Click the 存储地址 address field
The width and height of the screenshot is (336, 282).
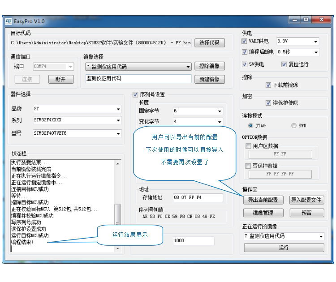pyautogui.click(x=198, y=198)
